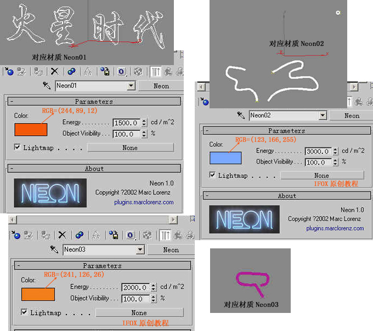The width and height of the screenshot is (373, 331).
Task: Click the Neon type button beside Neon02
Action: click(x=352, y=115)
